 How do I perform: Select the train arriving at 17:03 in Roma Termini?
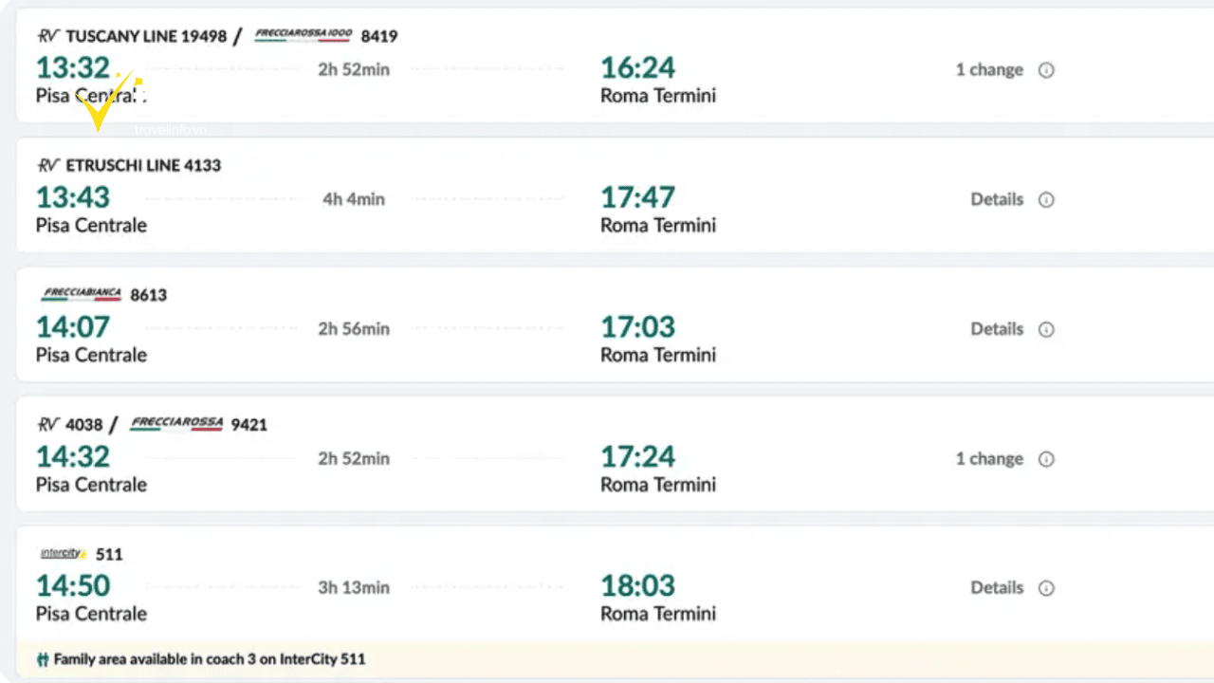coord(615,324)
